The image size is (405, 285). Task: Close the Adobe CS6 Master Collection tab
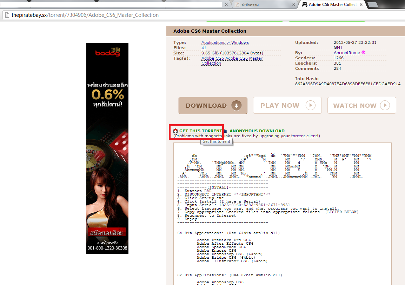coord(361,5)
